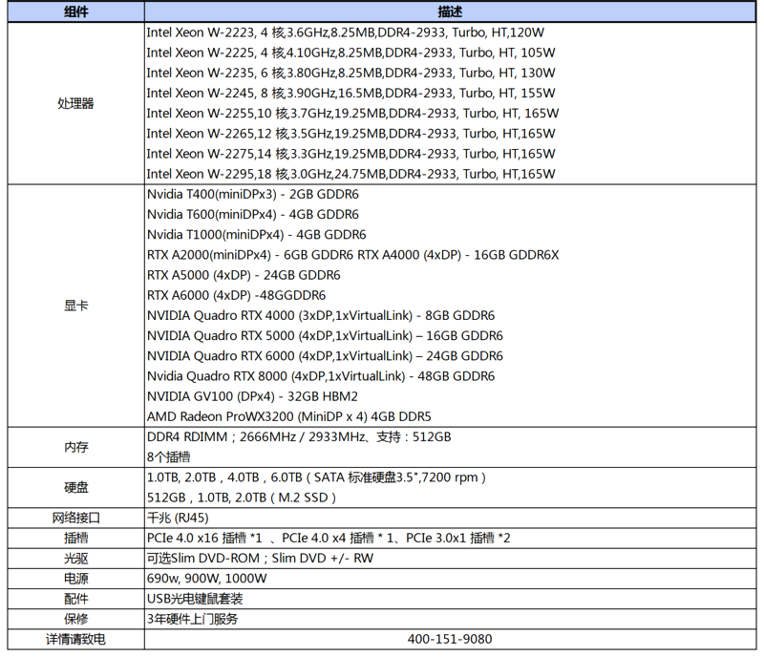Select the DDR4 RDIMM memory spec line

point(299,437)
